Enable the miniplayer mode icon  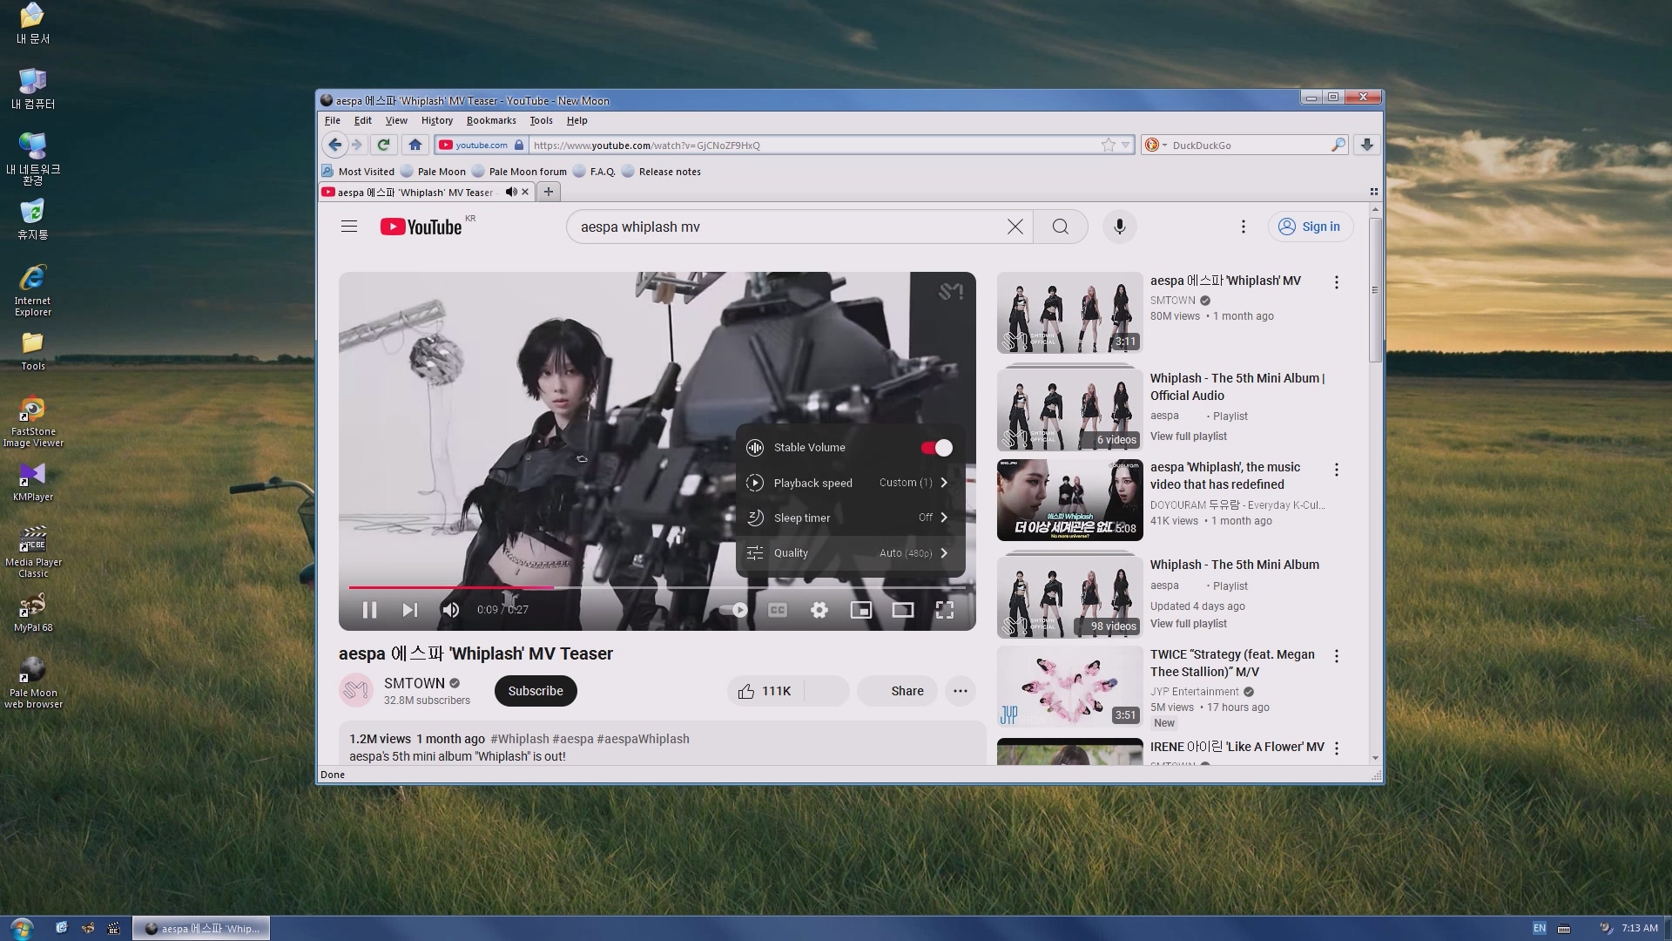[x=860, y=610]
